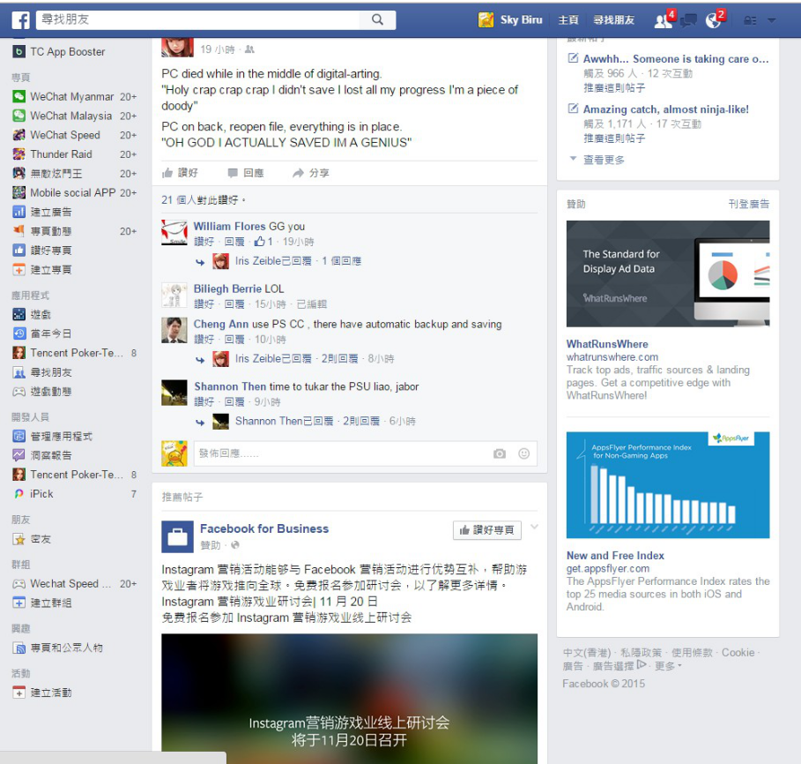The image size is (801, 764).
Task: Attach photo via comment camera icon
Action: (x=500, y=453)
